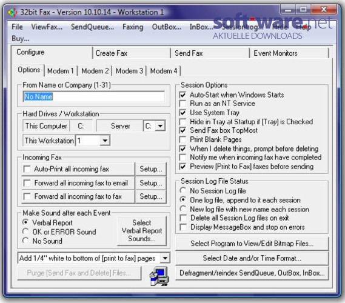
Task: Open the SendQueue menu
Action: 92,27
